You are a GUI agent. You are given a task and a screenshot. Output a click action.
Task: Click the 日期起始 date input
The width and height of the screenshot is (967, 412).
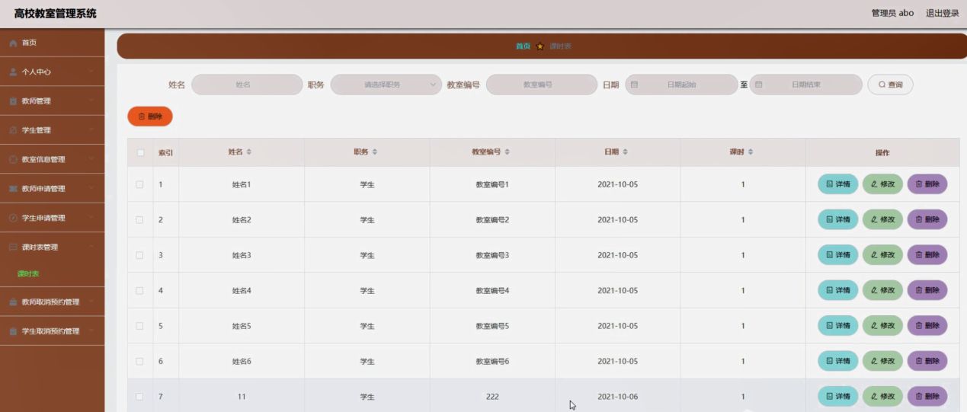pyautogui.click(x=681, y=85)
